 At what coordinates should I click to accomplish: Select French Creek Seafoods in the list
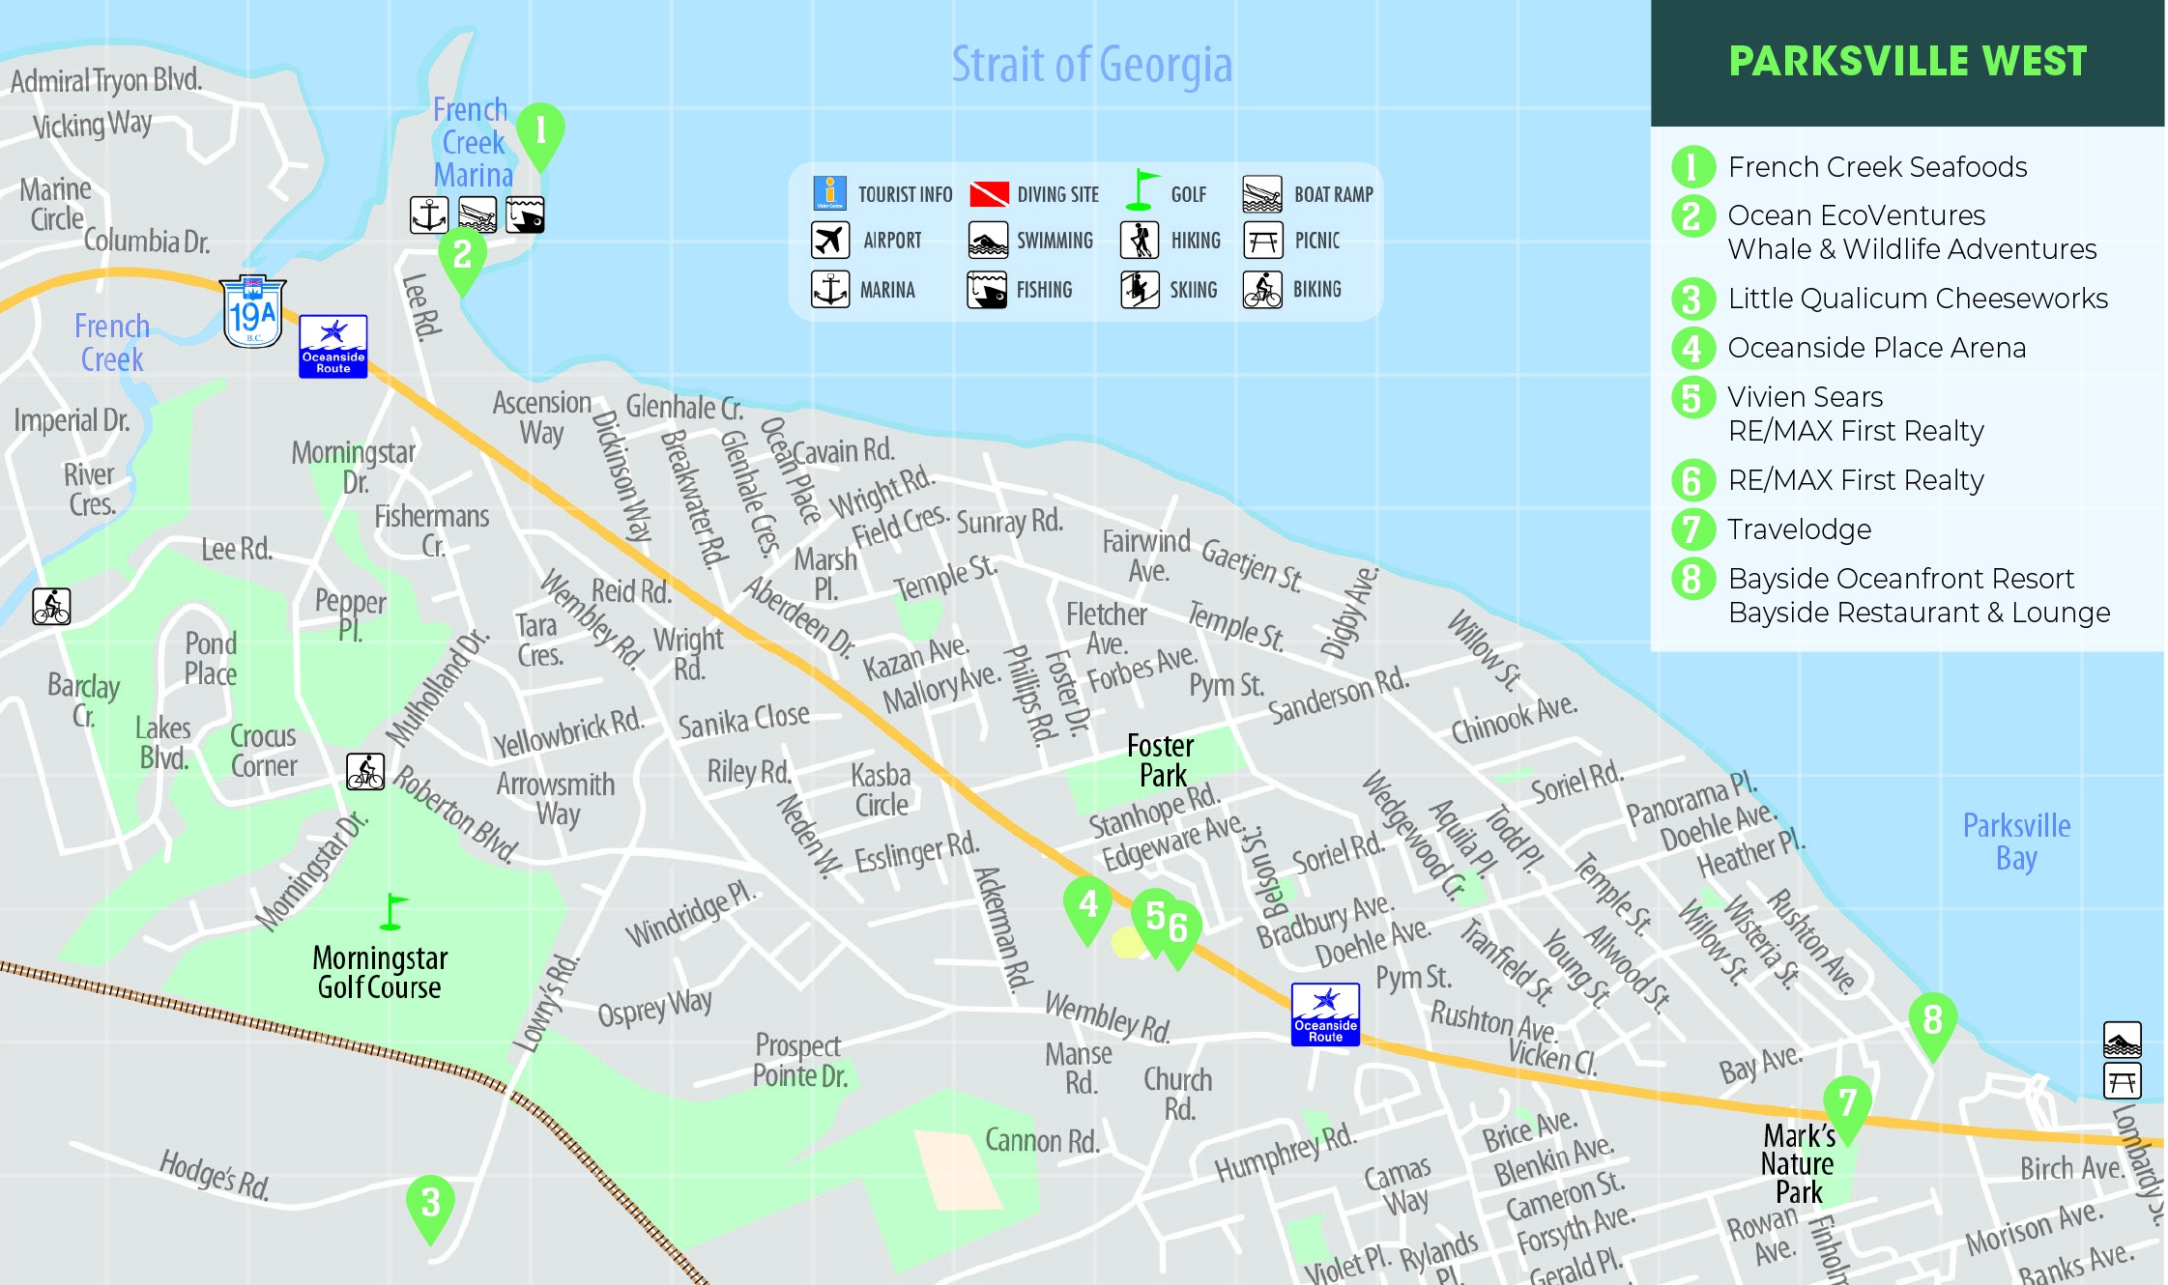pyautogui.click(x=1876, y=167)
